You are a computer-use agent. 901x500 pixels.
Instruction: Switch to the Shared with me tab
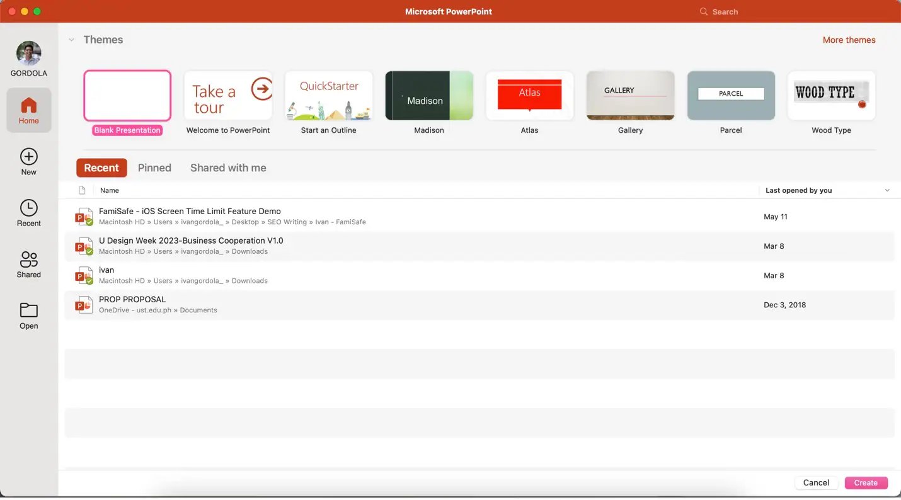(x=228, y=168)
